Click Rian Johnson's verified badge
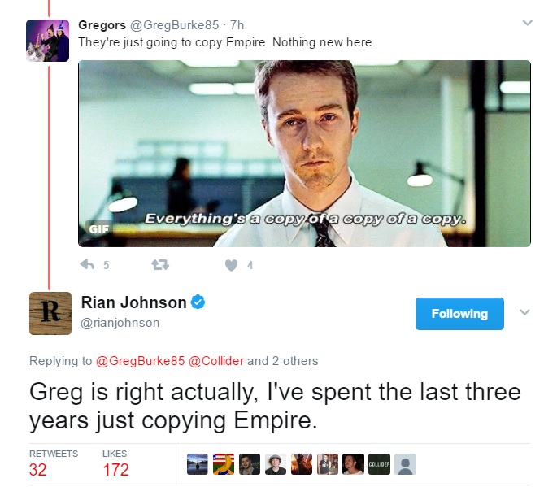The height and width of the screenshot is (487, 557). (198, 302)
